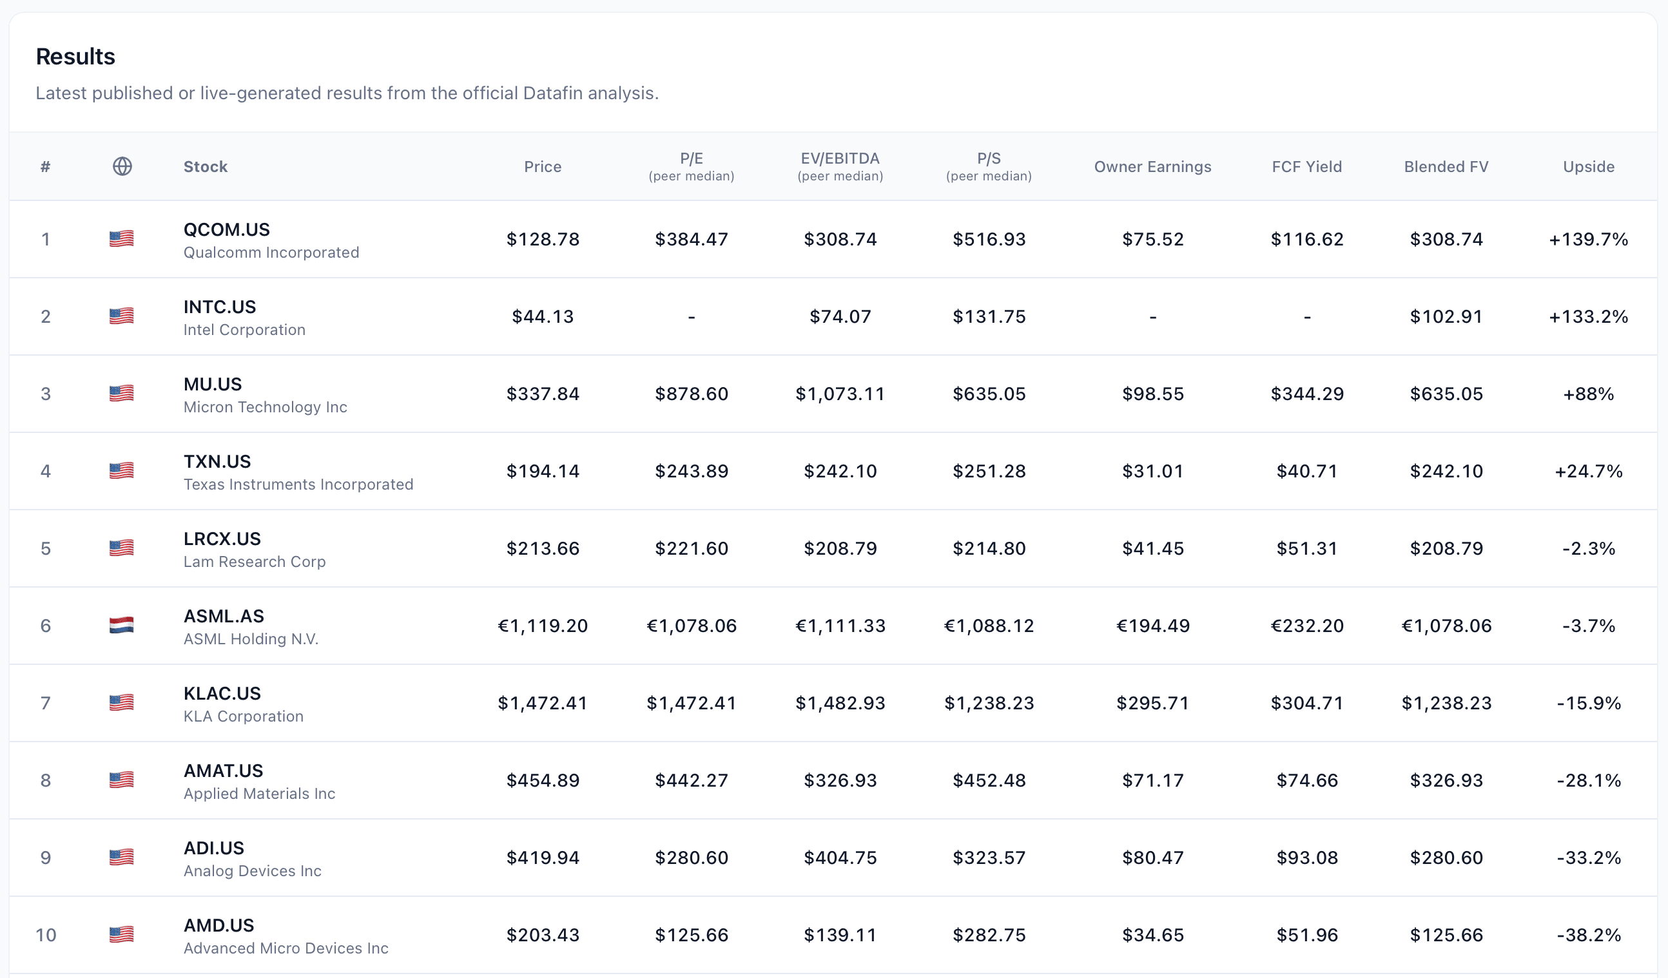
Task: Click the +139.7% upside value for QCOM
Action: coord(1589,239)
